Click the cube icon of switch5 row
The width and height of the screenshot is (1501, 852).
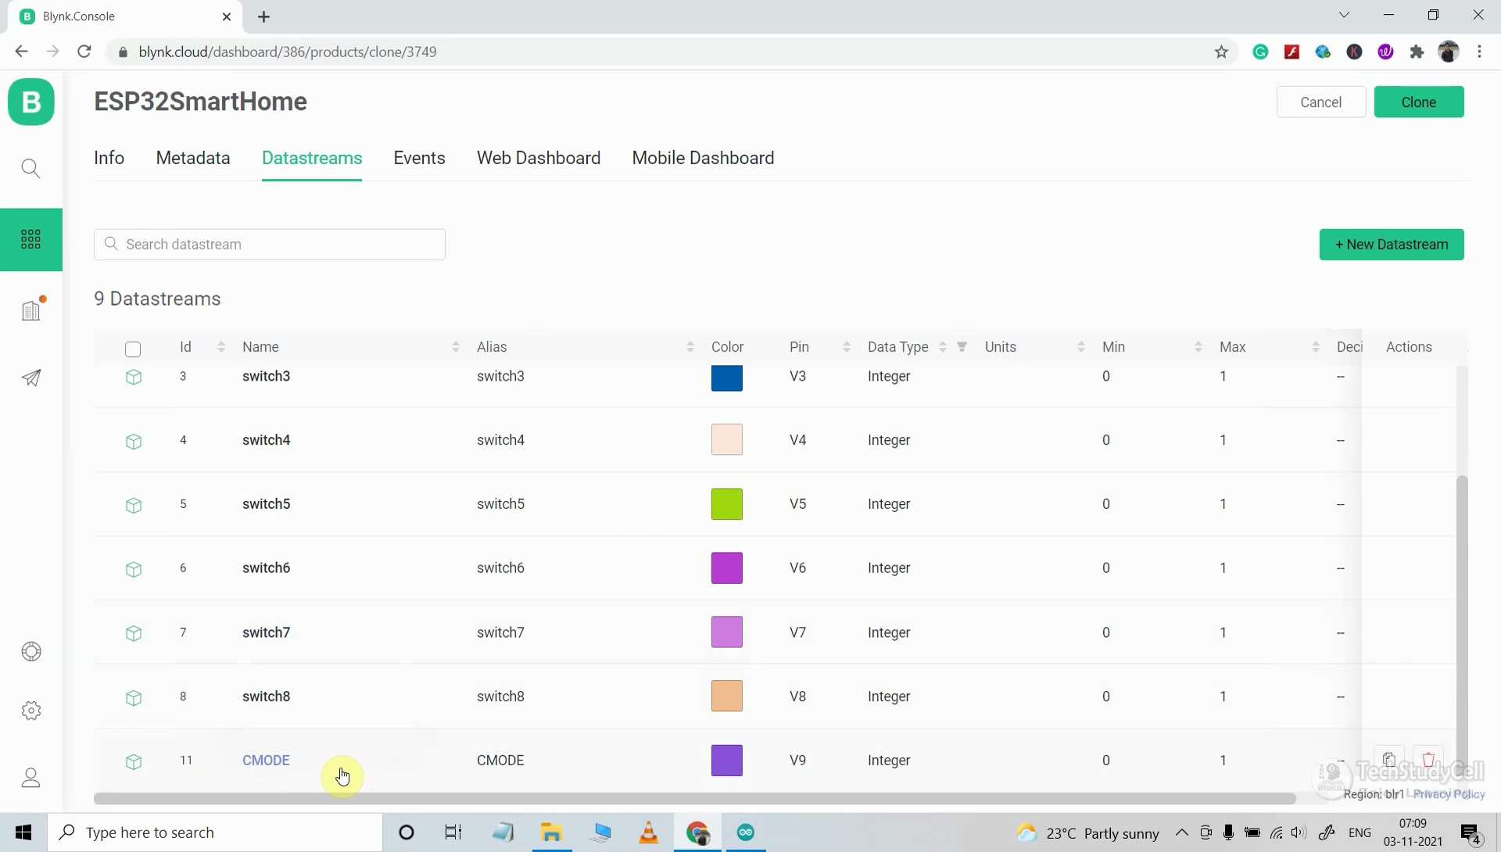[x=134, y=505]
